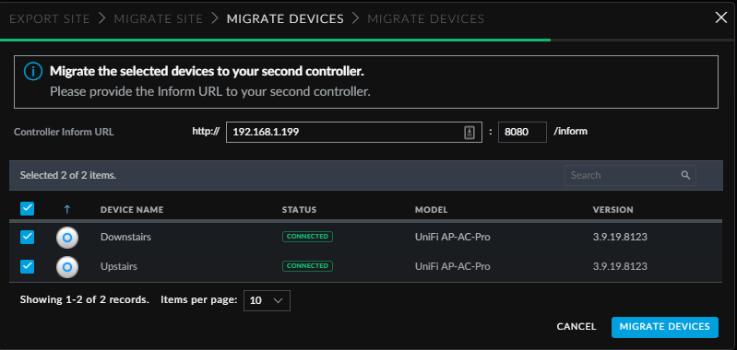Sort by the Model column header
The width and height of the screenshot is (737, 350).
431,210
